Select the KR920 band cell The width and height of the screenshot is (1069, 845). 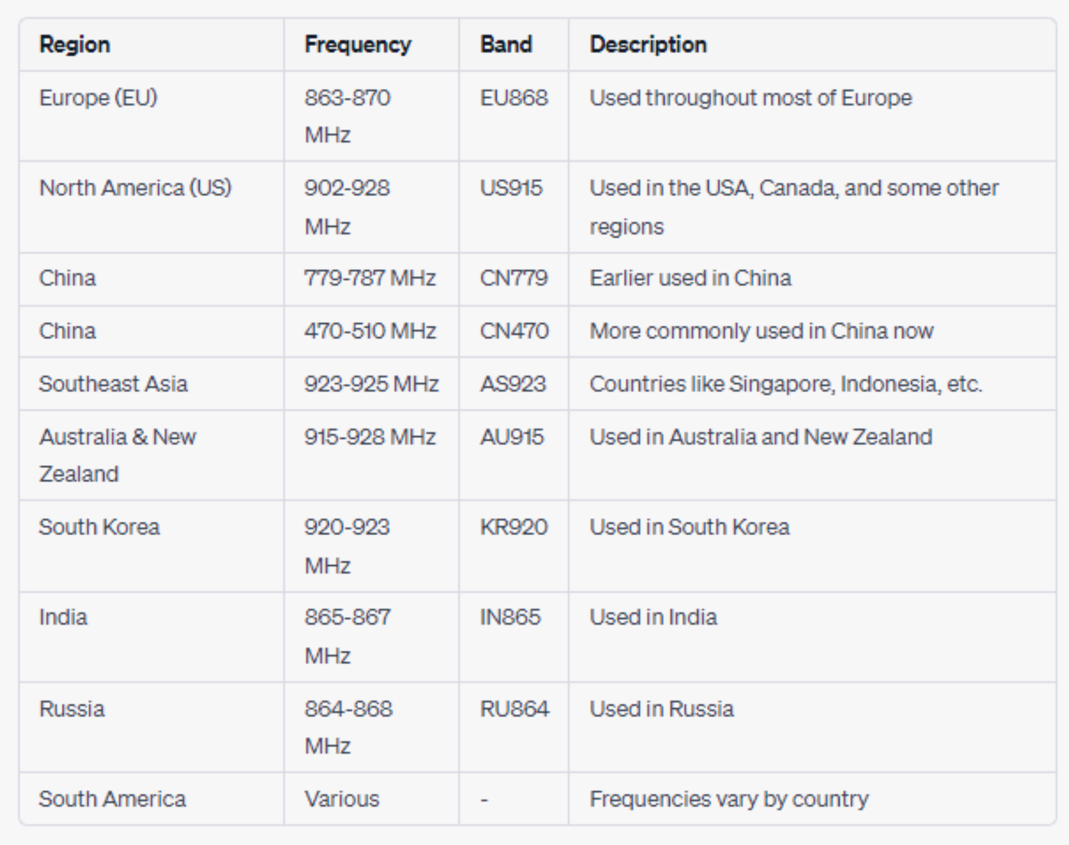coord(514,527)
